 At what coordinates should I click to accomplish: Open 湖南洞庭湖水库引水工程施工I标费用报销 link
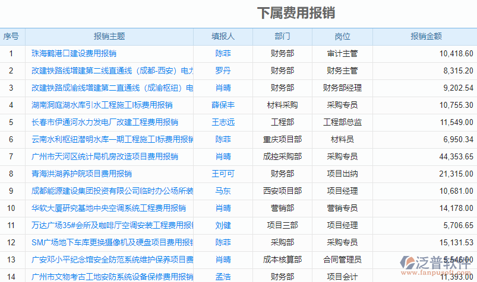tap(102, 105)
